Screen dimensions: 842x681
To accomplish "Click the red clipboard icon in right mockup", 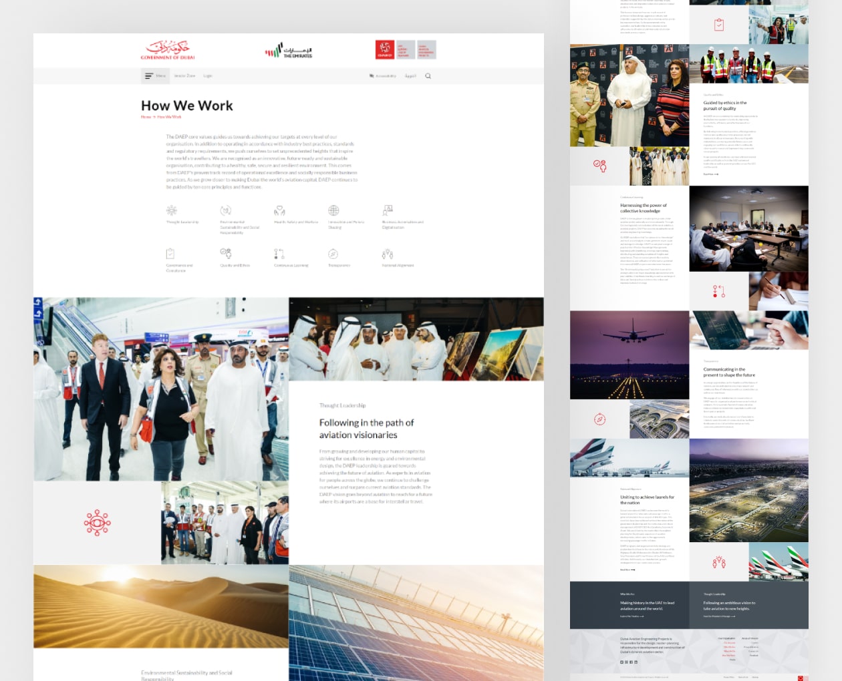I will pos(719,25).
